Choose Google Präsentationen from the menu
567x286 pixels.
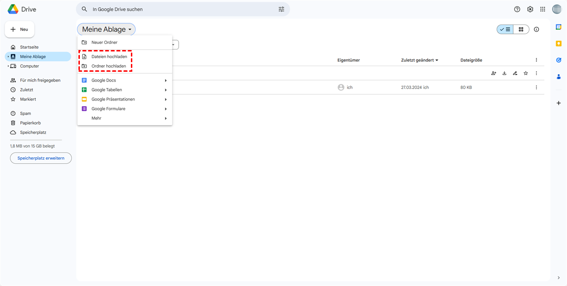125,99
